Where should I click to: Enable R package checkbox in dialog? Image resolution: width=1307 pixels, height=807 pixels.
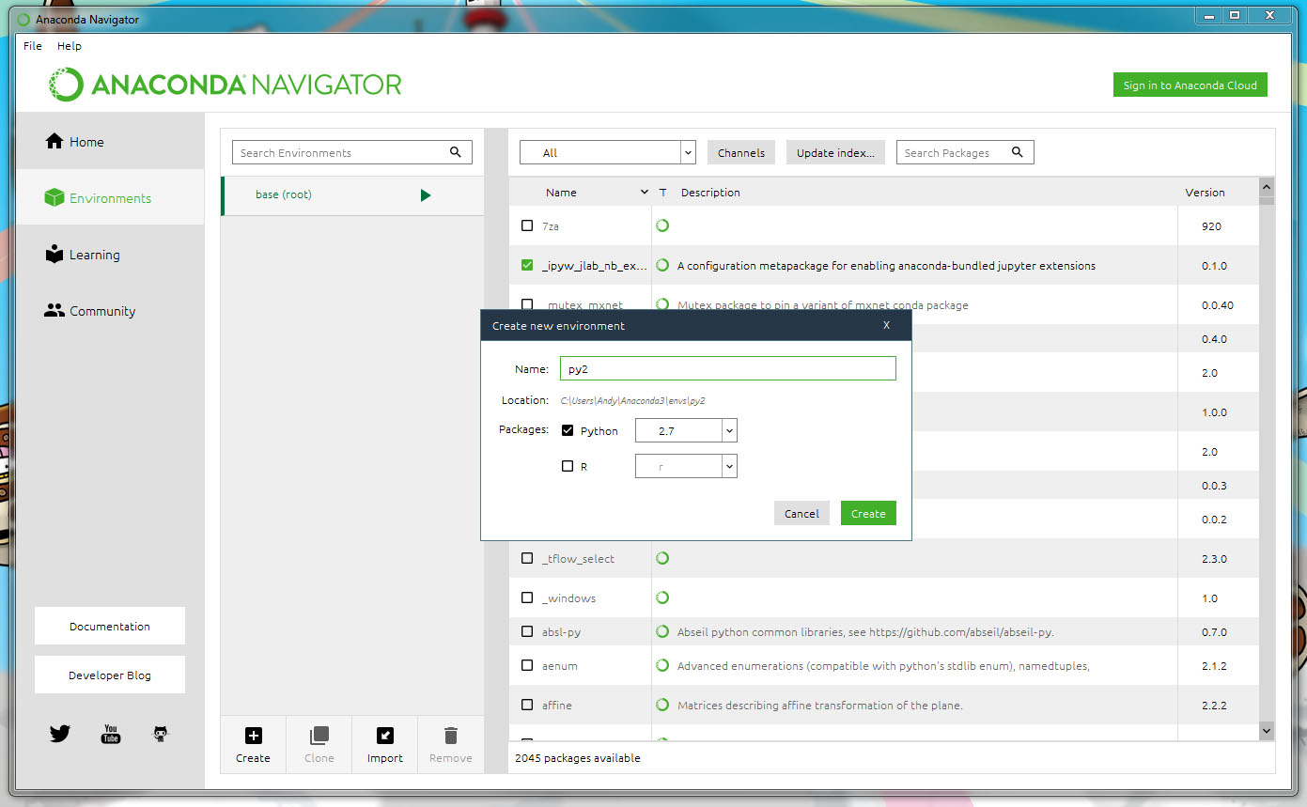pos(568,466)
